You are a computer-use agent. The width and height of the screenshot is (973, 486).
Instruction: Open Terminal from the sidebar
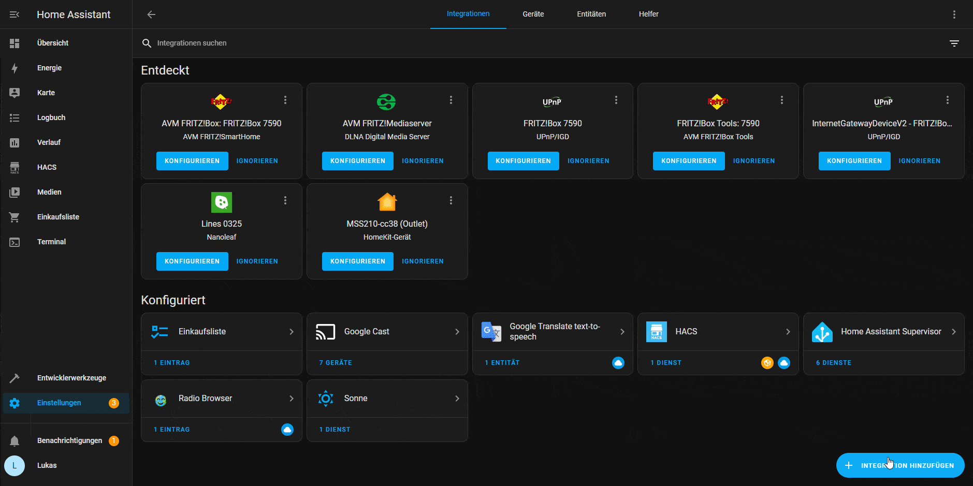(x=51, y=242)
